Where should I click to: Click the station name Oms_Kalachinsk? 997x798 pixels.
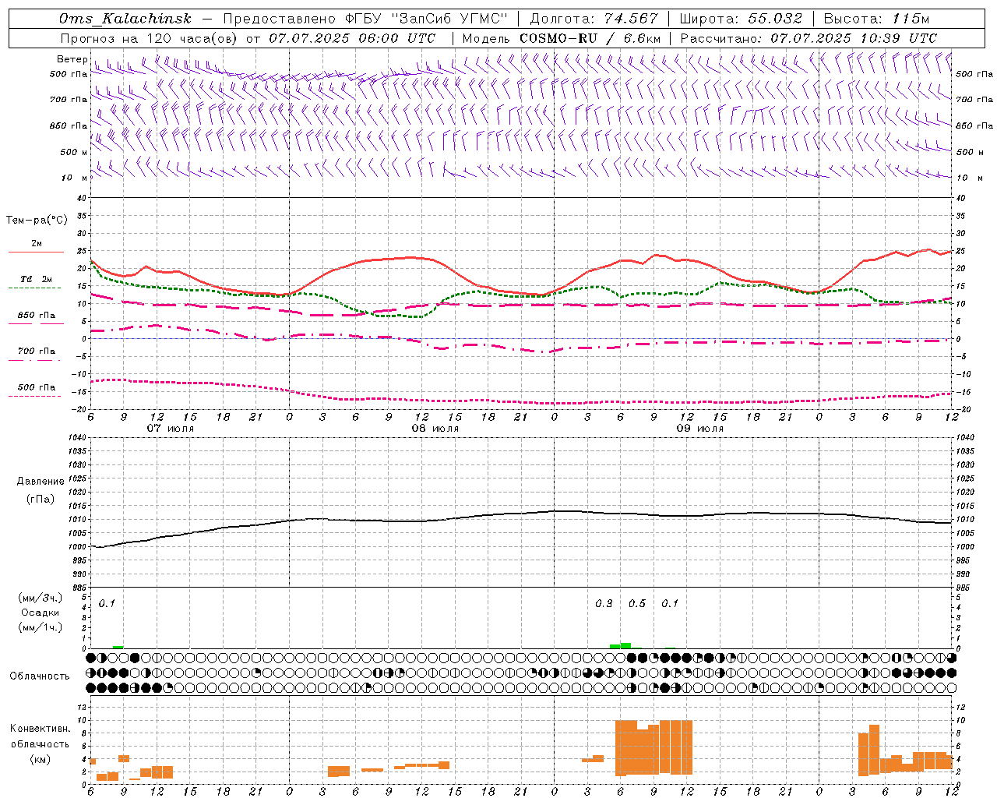pos(125,19)
